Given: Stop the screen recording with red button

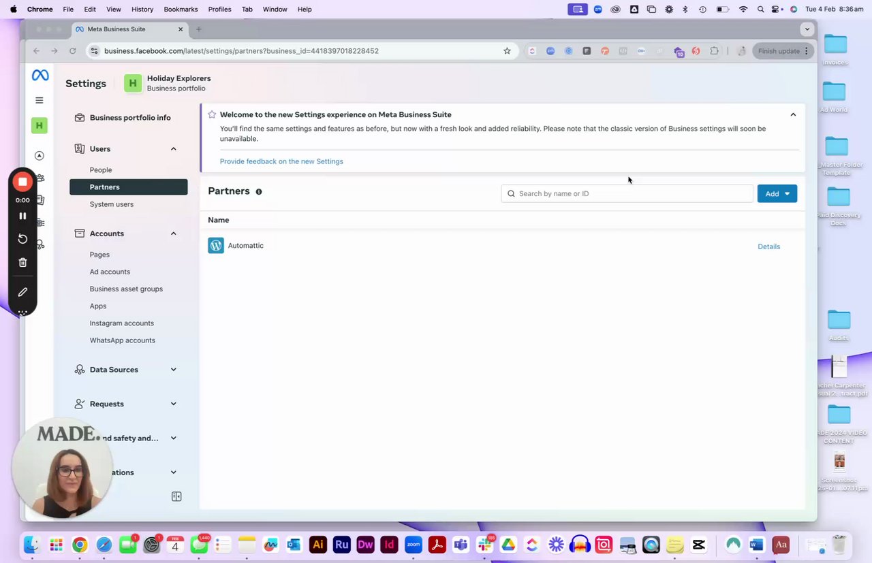Looking at the screenshot, I should click(x=22, y=182).
